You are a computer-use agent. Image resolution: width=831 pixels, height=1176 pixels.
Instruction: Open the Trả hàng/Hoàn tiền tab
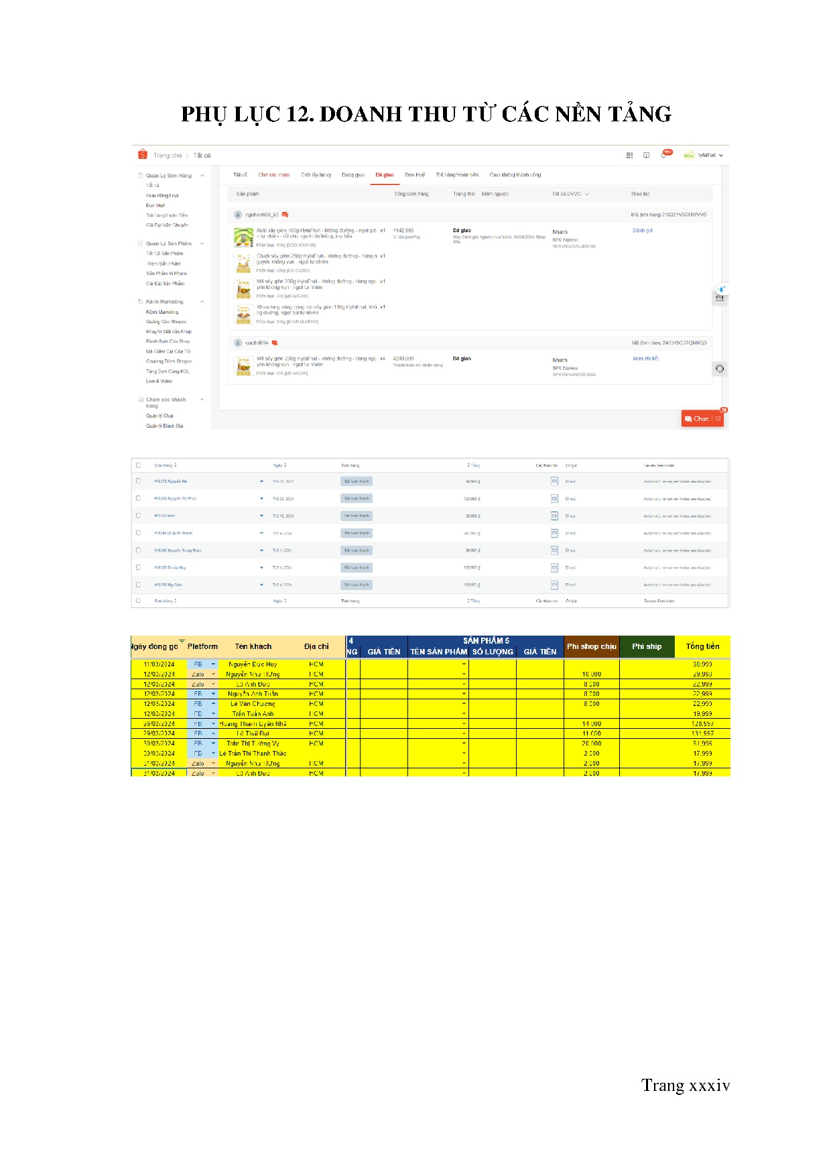point(457,175)
